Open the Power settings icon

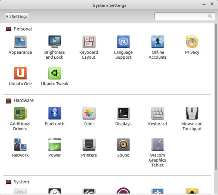click(54, 145)
